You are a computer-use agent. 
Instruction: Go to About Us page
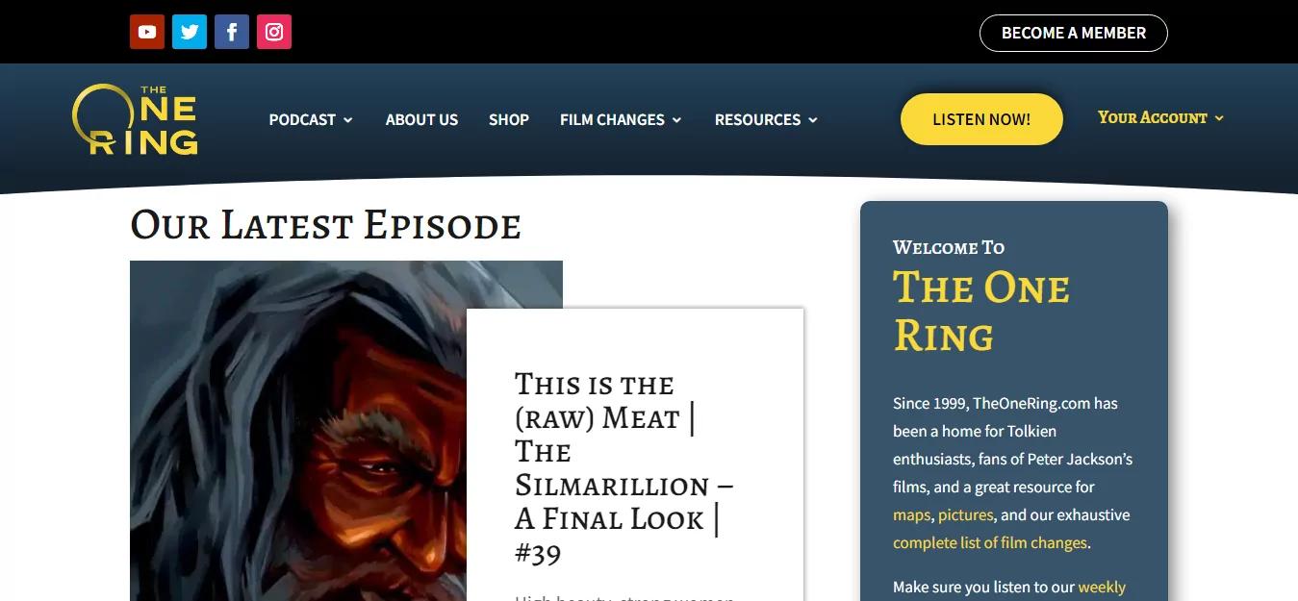(x=421, y=119)
